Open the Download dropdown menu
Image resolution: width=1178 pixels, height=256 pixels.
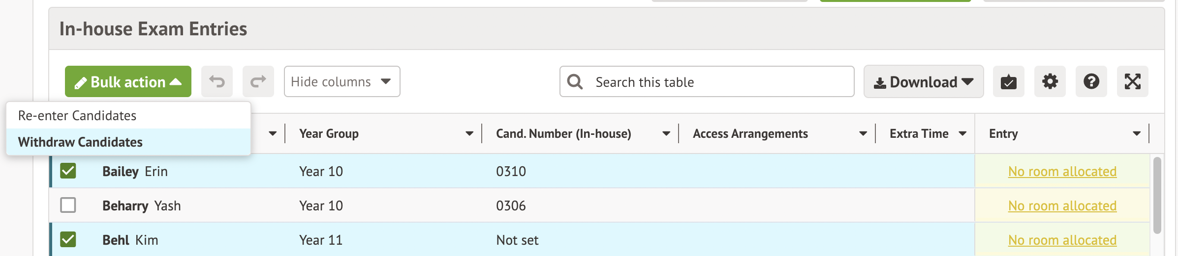[923, 81]
